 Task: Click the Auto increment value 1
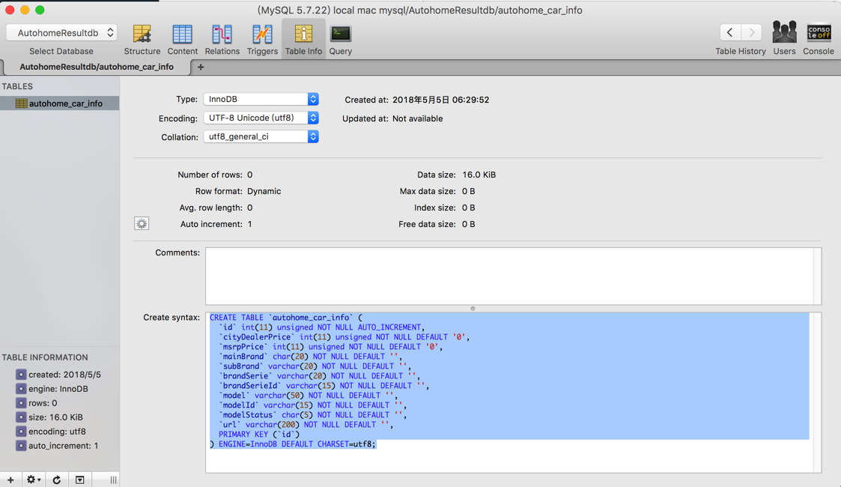point(250,224)
